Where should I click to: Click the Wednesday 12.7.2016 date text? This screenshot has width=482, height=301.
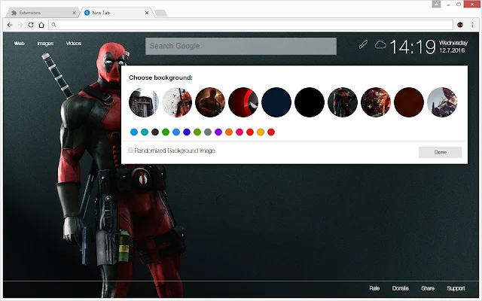(x=453, y=47)
